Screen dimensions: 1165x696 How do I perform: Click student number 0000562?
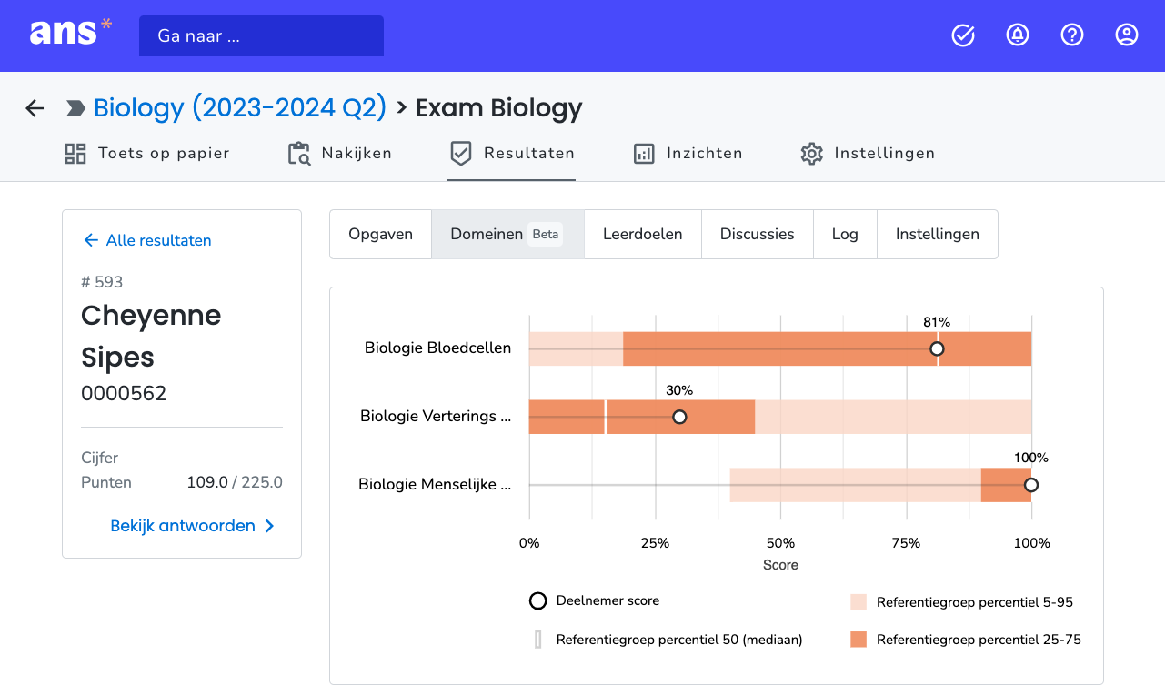(124, 393)
